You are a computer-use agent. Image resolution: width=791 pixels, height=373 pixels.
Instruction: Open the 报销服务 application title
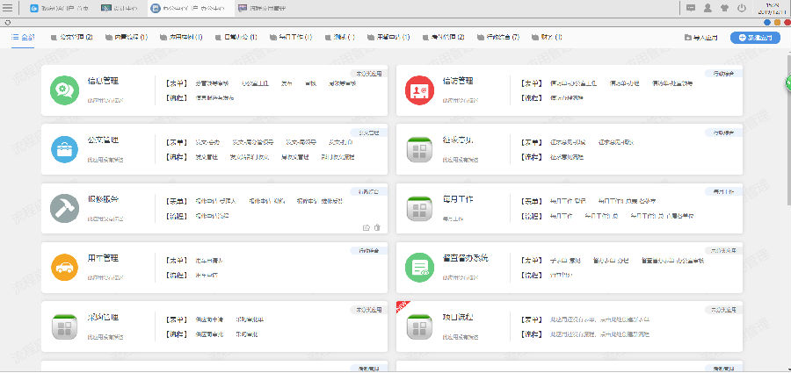tap(104, 199)
